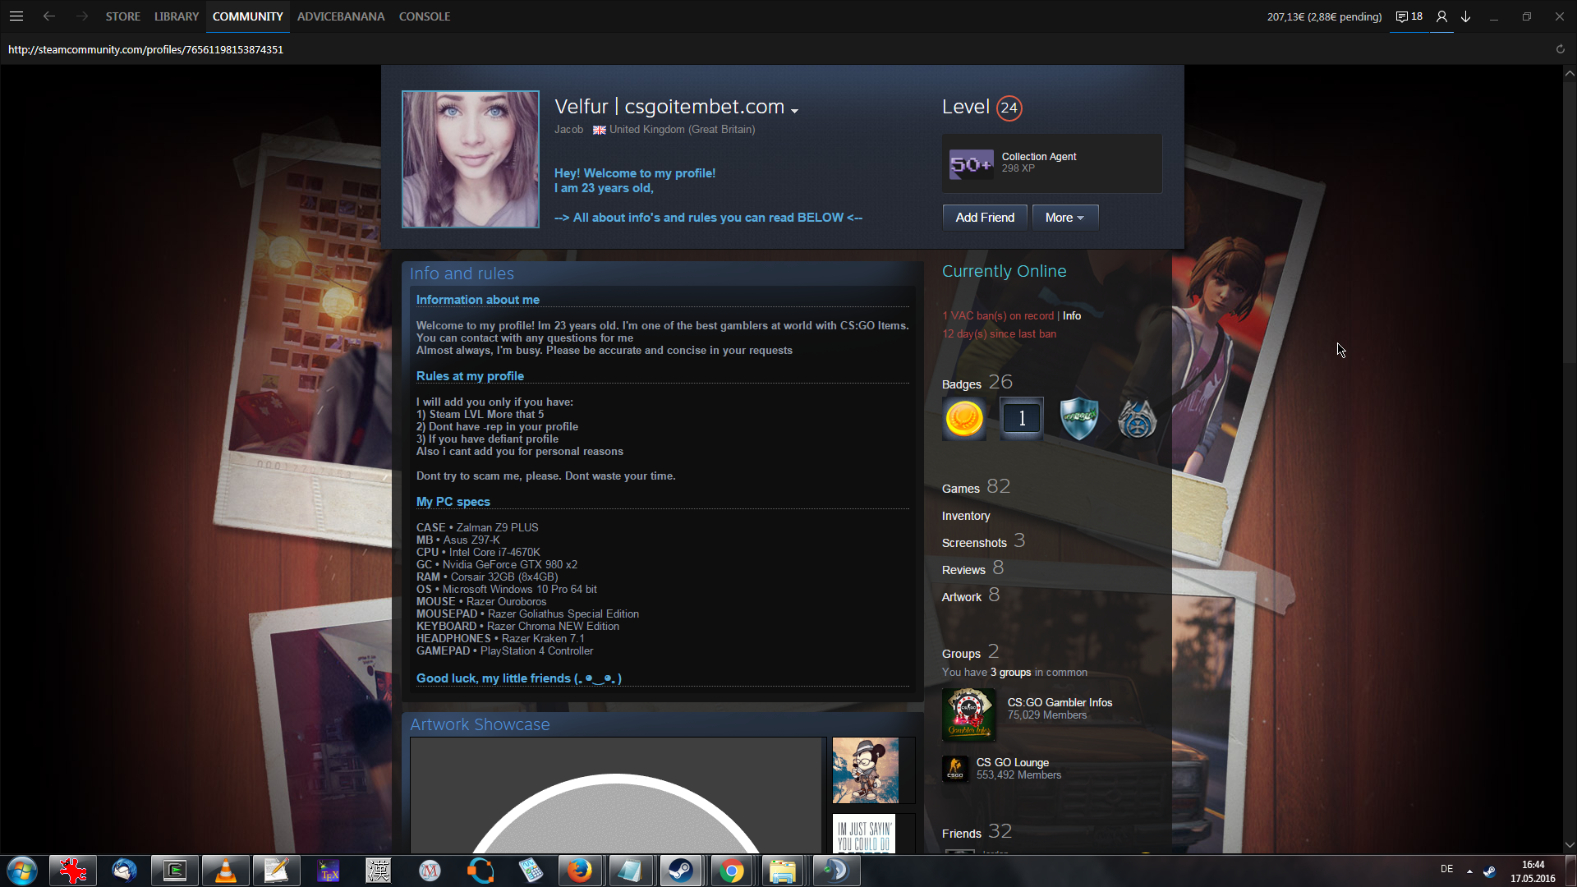
Task: Switch to the LIBRARY tab
Action: point(176,16)
